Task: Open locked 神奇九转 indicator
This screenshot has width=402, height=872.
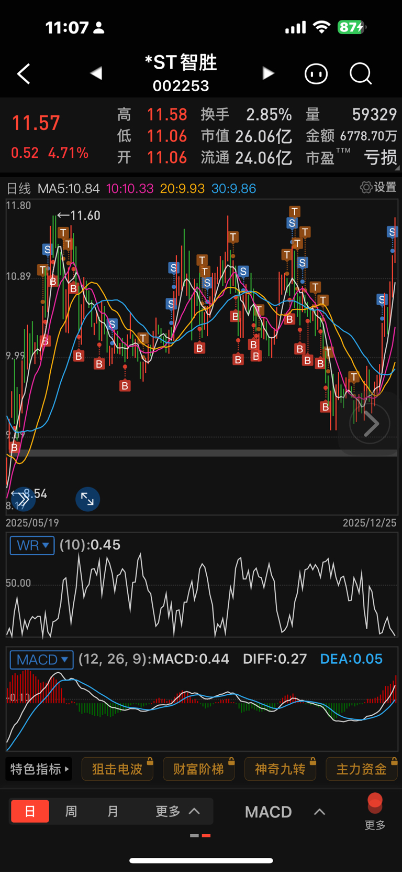Action: coord(280,769)
